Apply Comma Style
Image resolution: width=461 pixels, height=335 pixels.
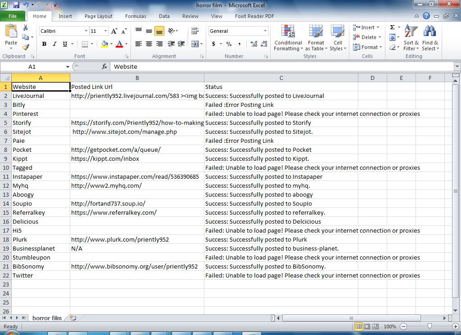[240, 44]
